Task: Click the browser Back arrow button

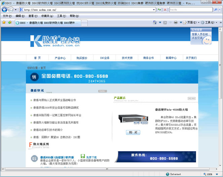Action: click(x=4, y=10)
